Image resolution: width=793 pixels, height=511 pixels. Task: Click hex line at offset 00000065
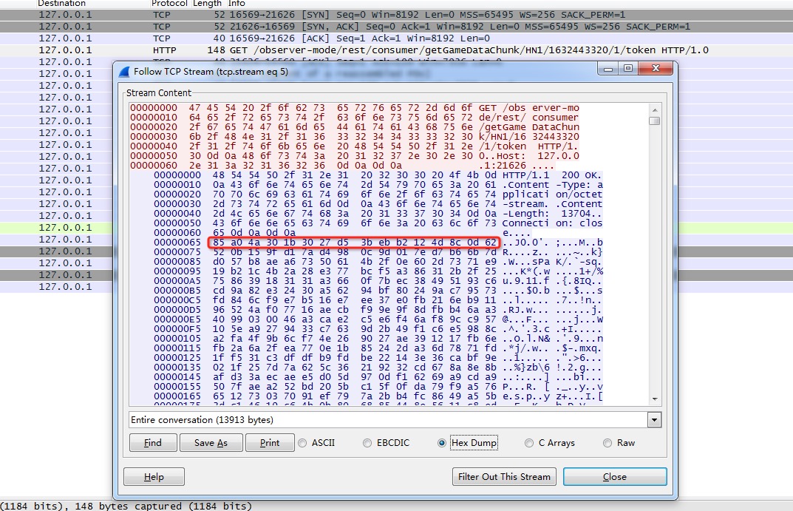(378, 243)
